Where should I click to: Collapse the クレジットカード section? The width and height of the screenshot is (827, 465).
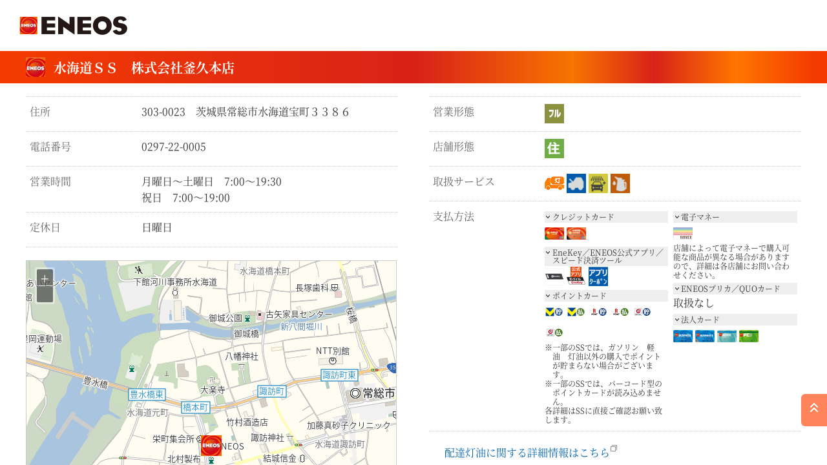click(606, 217)
